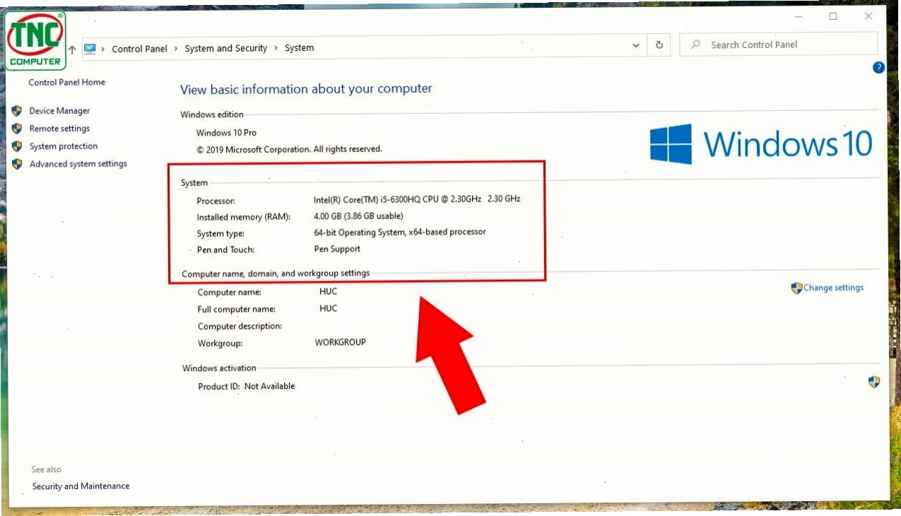This screenshot has height=516, width=901.
Task: Close the System window
Action: [868, 16]
